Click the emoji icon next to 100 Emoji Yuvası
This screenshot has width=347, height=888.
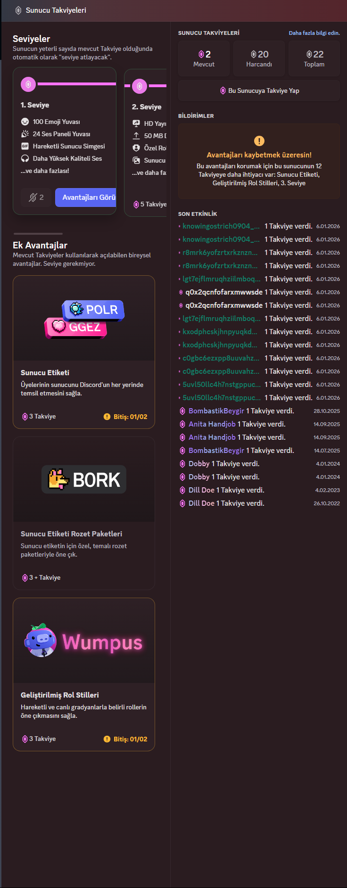(25, 122)
